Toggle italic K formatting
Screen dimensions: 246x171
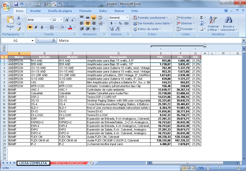36,27
